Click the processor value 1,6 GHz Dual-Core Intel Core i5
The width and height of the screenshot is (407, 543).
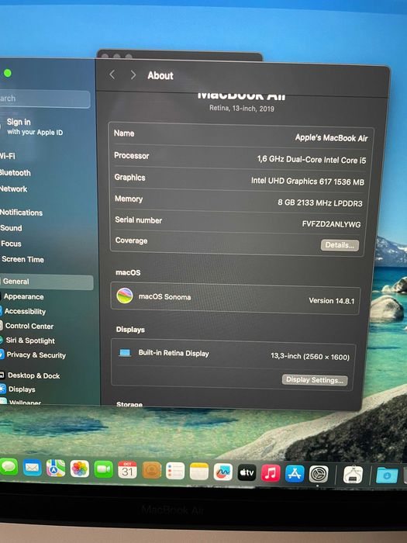tap(312, 160)
